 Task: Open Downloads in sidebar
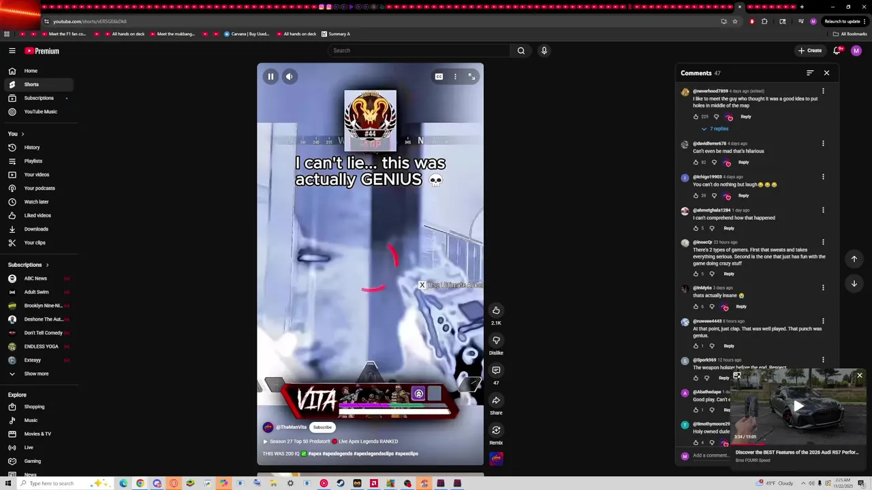[x=40, y=229]
